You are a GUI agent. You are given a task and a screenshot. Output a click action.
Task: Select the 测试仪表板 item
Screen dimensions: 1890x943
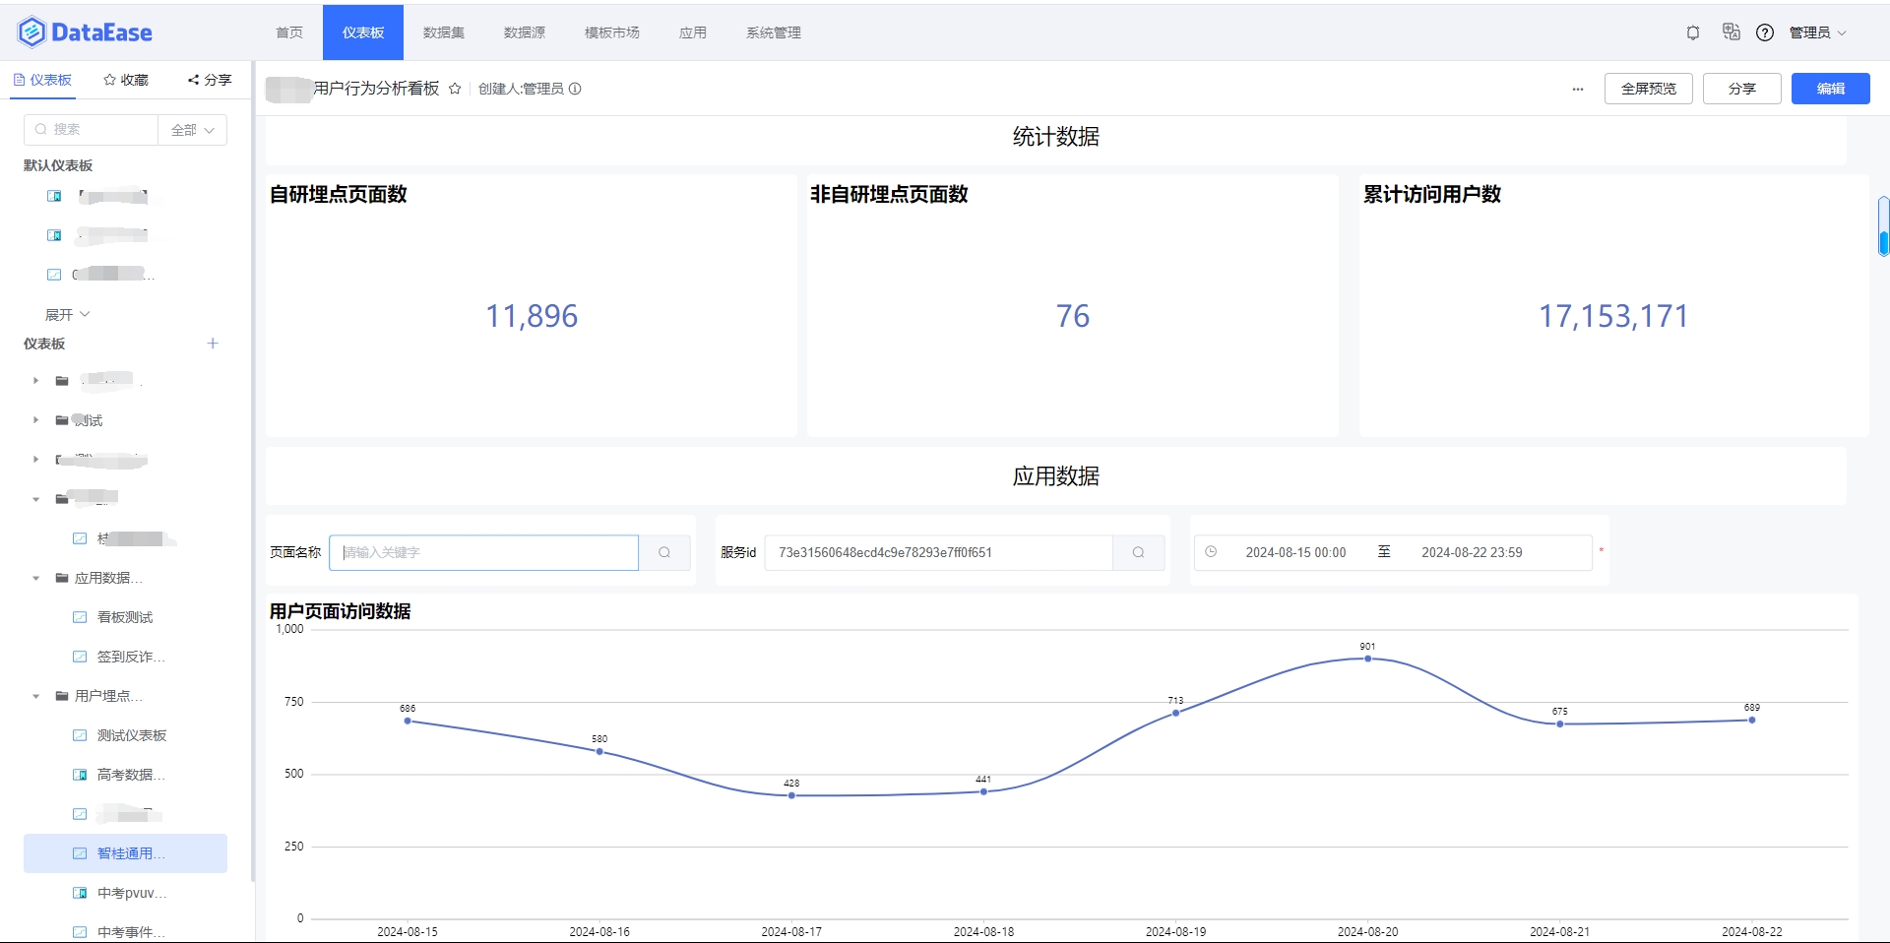[132, 735]
